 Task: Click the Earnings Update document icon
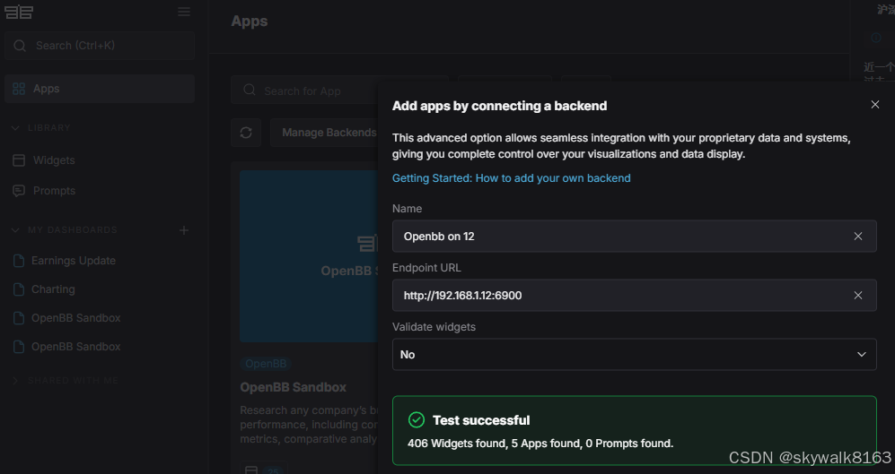tap(19, 261)
